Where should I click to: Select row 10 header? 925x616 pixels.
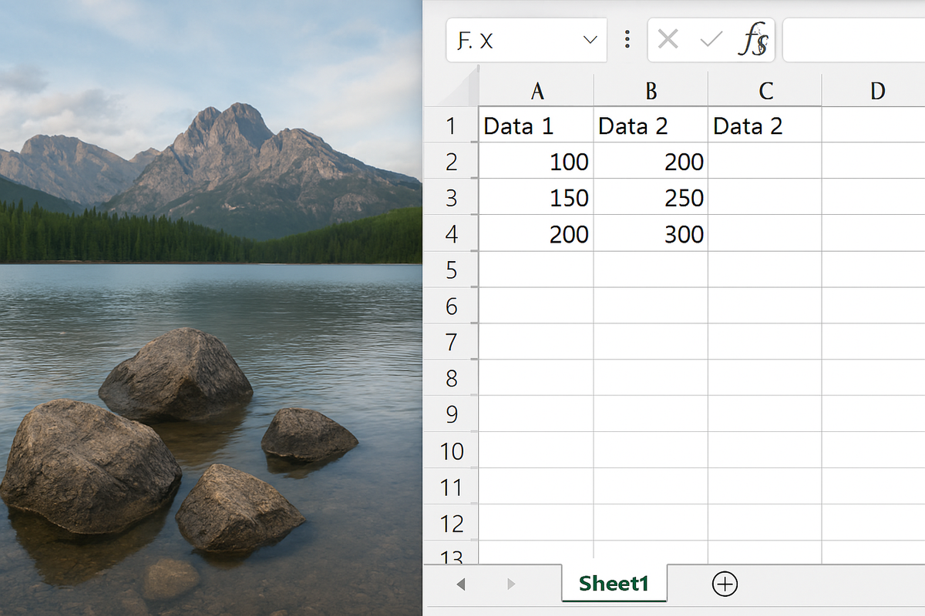point(451,451)
